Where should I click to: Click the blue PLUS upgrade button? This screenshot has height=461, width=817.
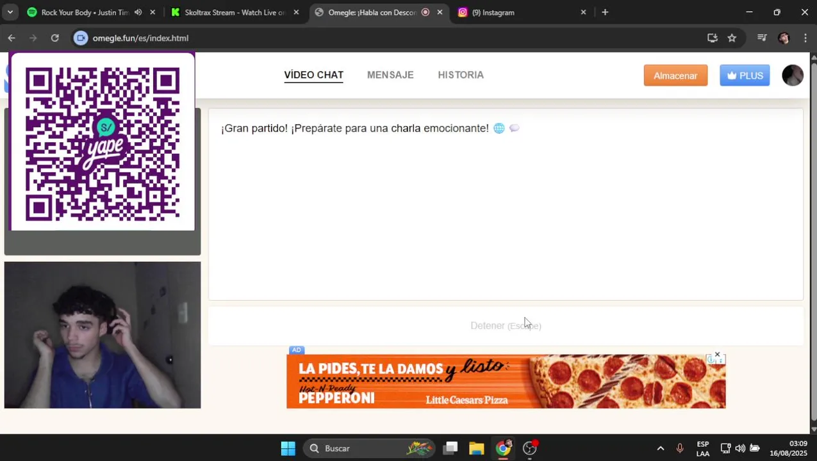click(x=745, y=76)
